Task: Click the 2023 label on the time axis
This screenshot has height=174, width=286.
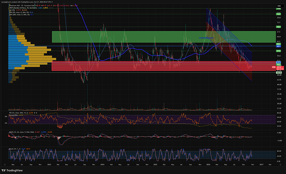Action: coord(49,164)
